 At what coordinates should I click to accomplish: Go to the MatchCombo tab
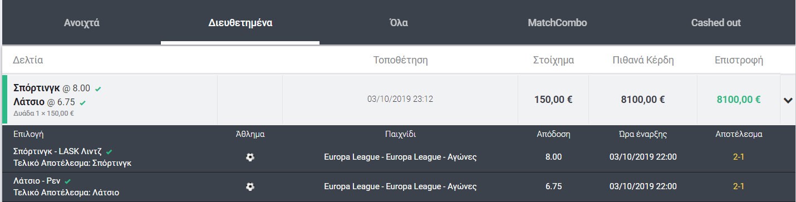(x=557, y=23)
